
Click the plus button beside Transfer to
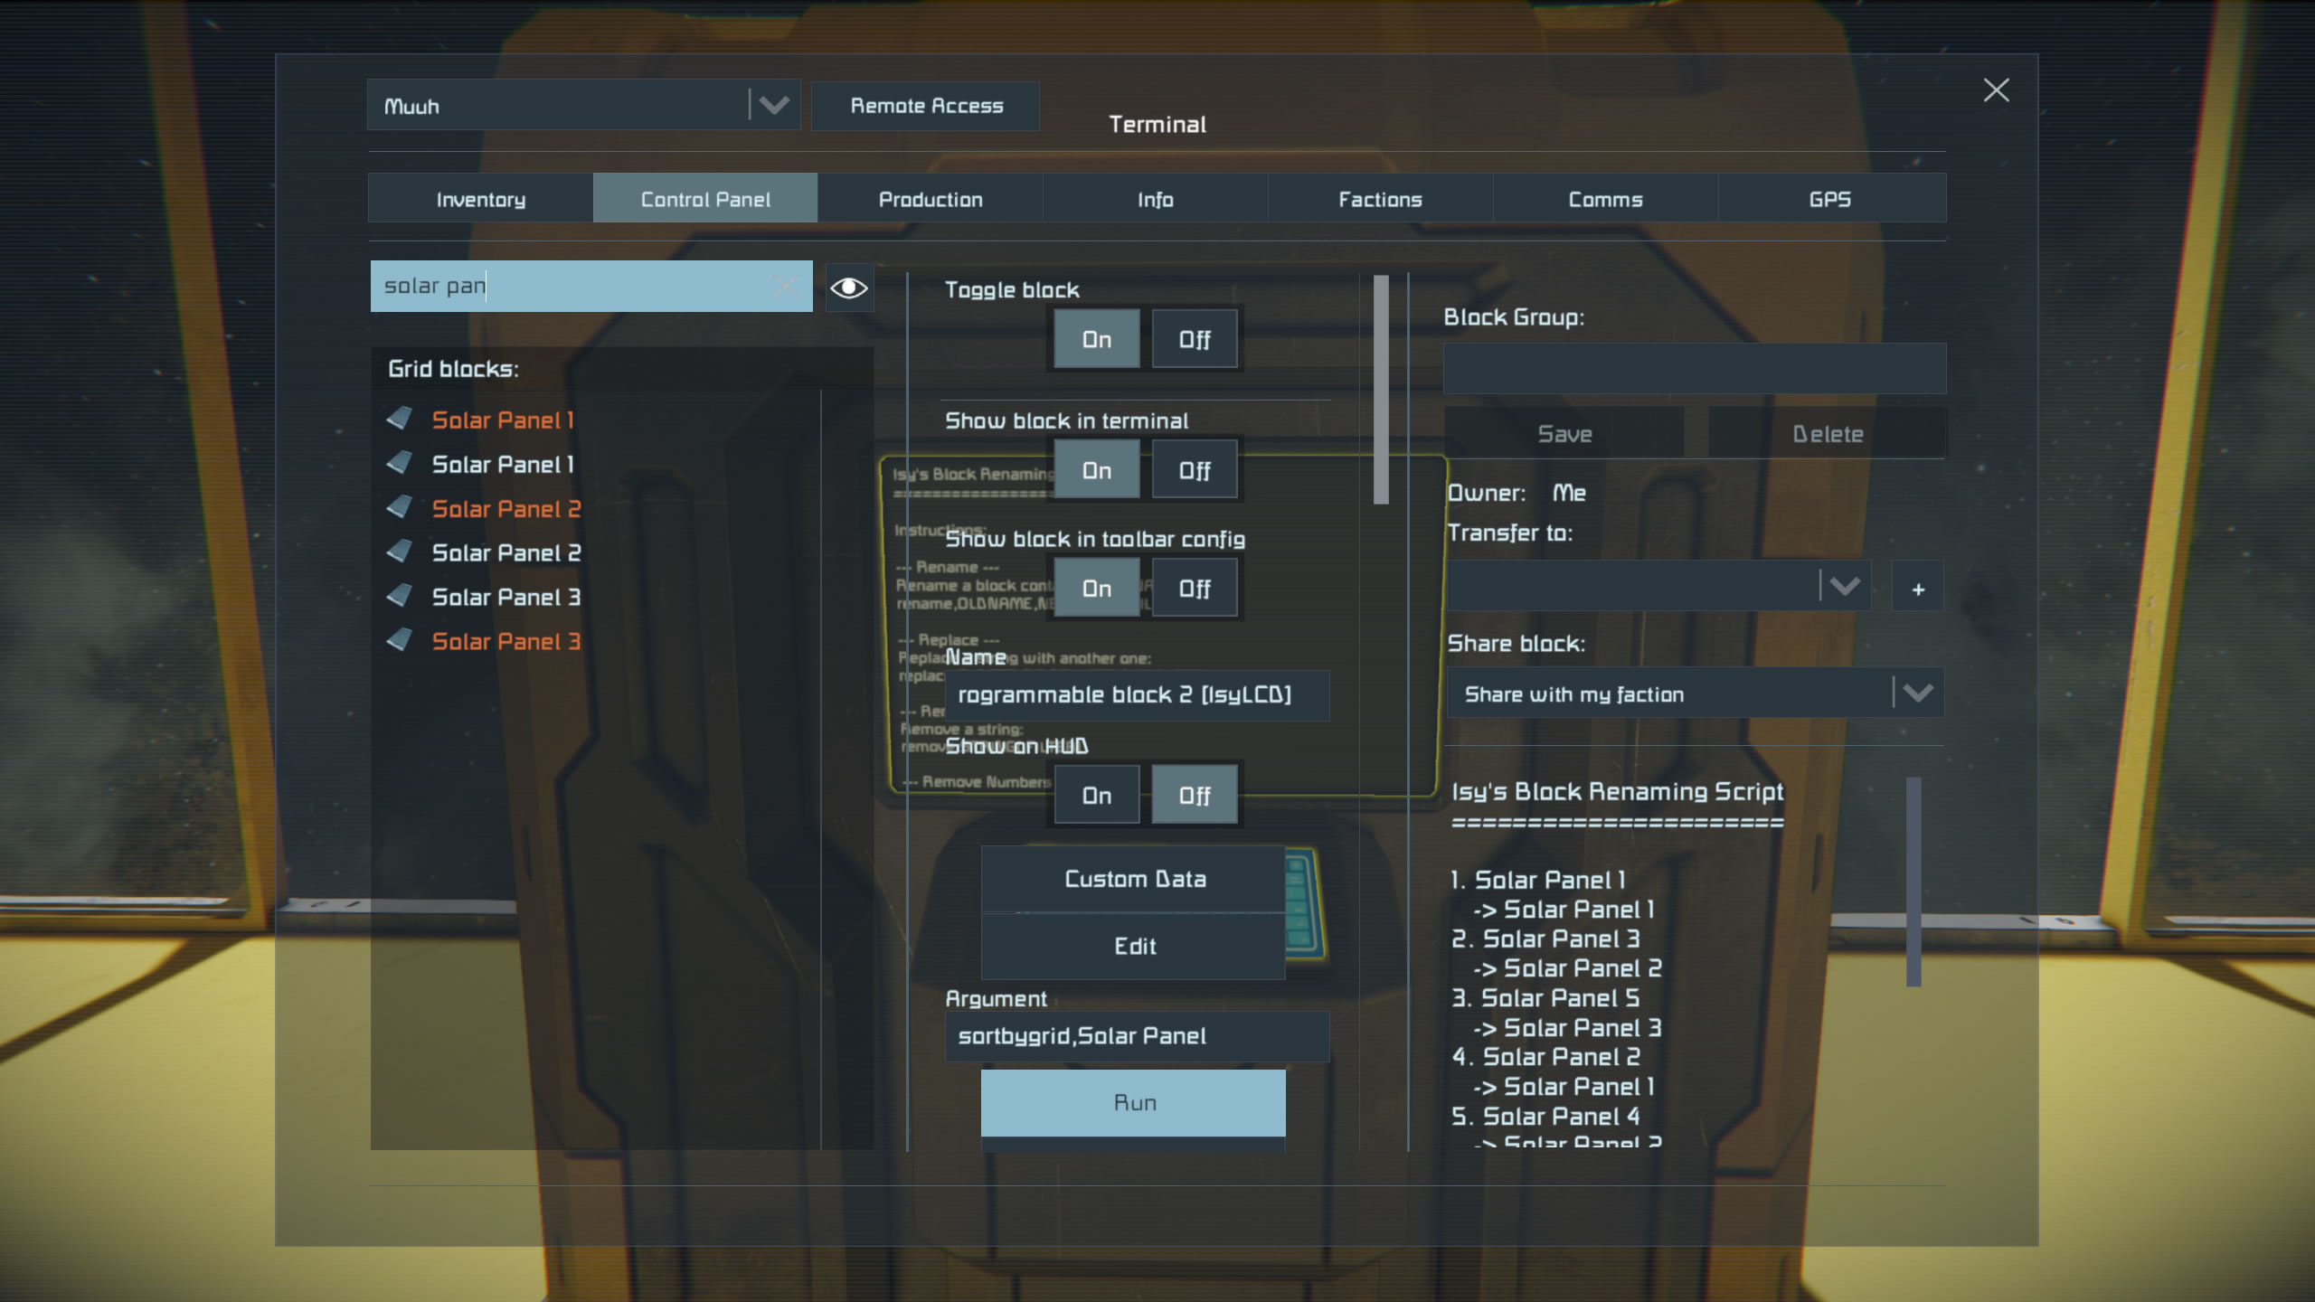(1917, 589)
